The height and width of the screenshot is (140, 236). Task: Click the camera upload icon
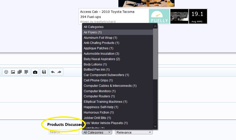35,72
